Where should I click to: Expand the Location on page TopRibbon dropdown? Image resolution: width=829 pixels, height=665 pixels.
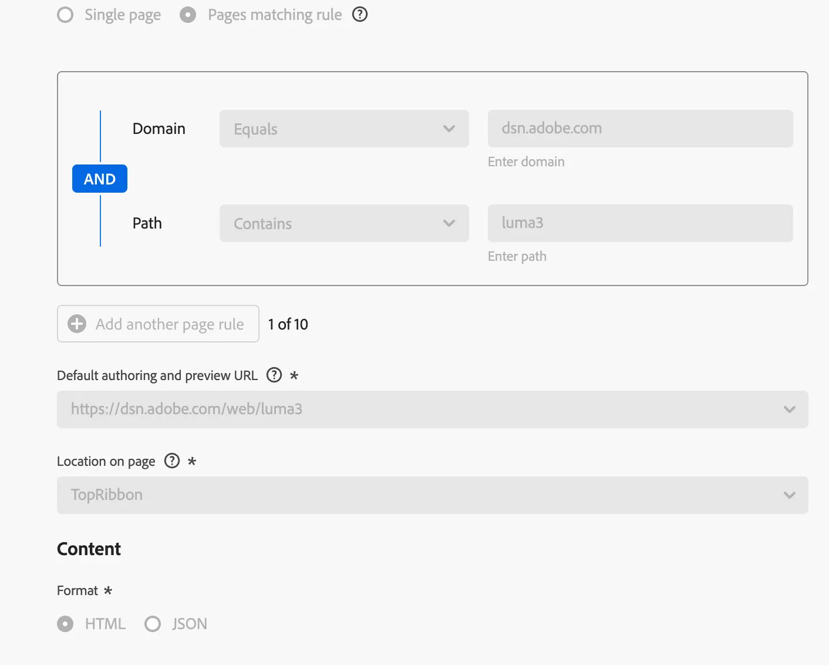tap(433, 495)
